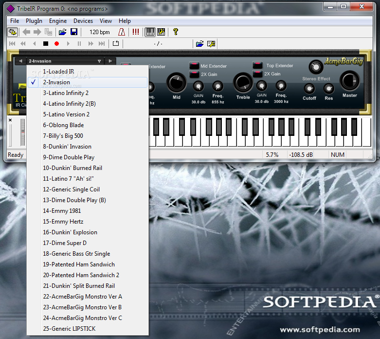The height and width of the screenshot is (339, 380).
Task: Expand the 2-Invasion preset dropdown arrow
Action: [x=99, y=61]
